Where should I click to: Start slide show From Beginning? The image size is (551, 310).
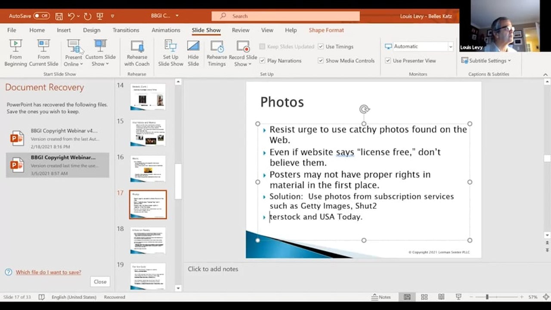[x=15, y=53]
